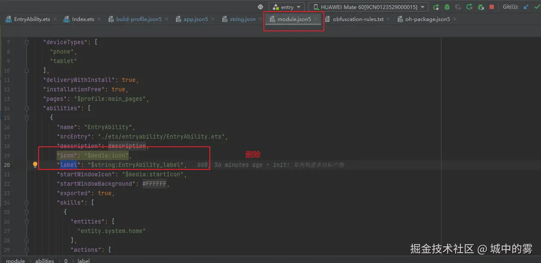Click the "$string:EntryAbility_label" value

(135, 165)
